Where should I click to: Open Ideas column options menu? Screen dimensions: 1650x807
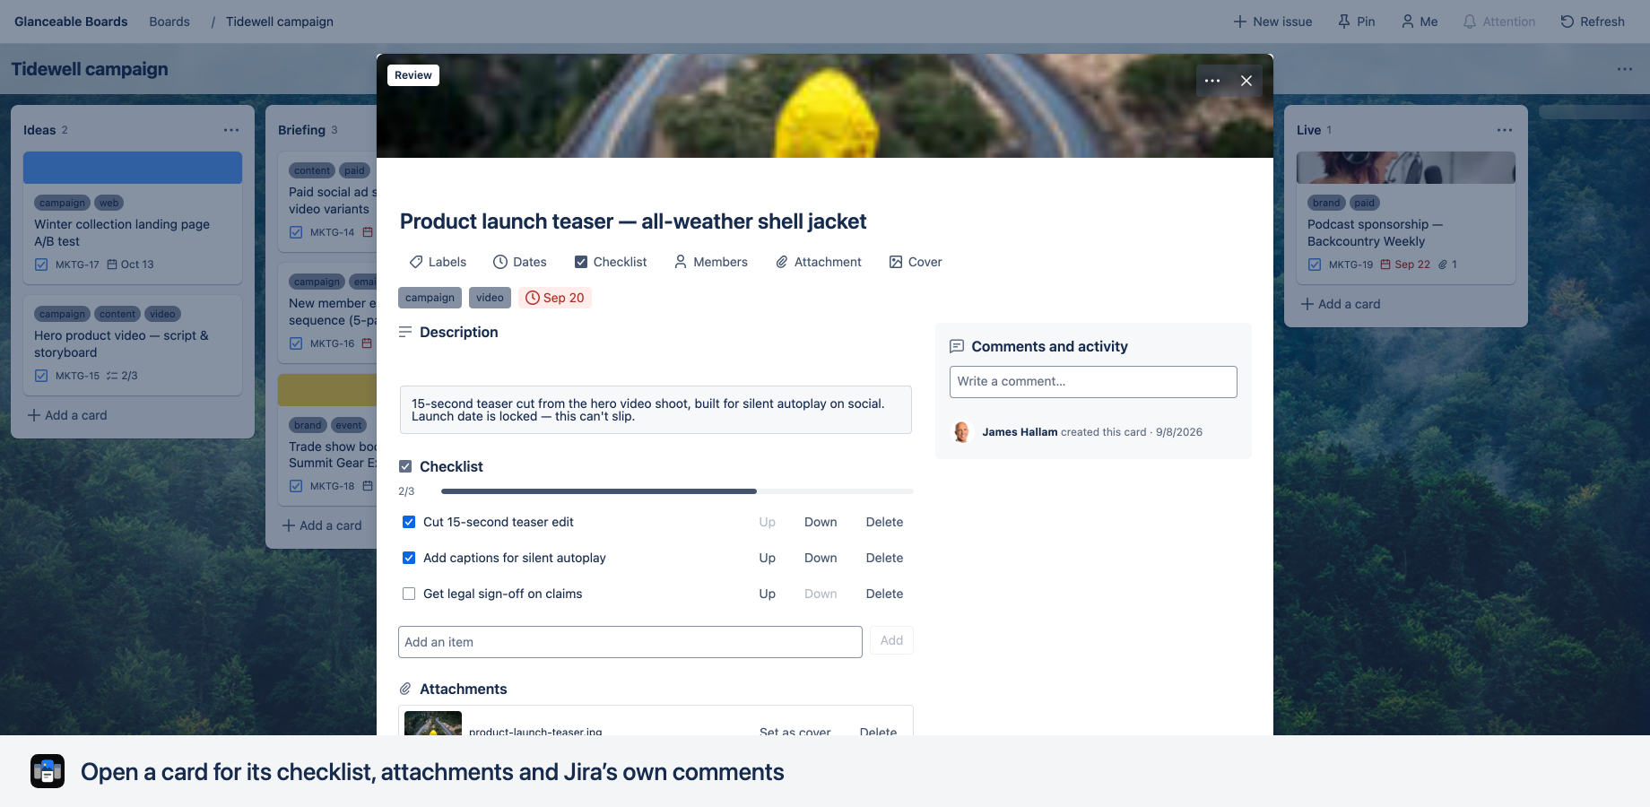tap(231, 130)
